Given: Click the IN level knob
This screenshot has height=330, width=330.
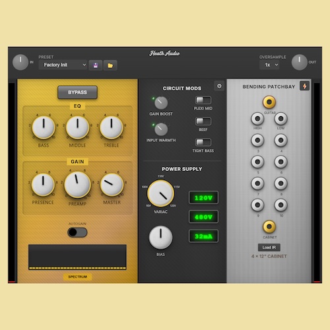Looking at the screenshot, I should 20,62.
